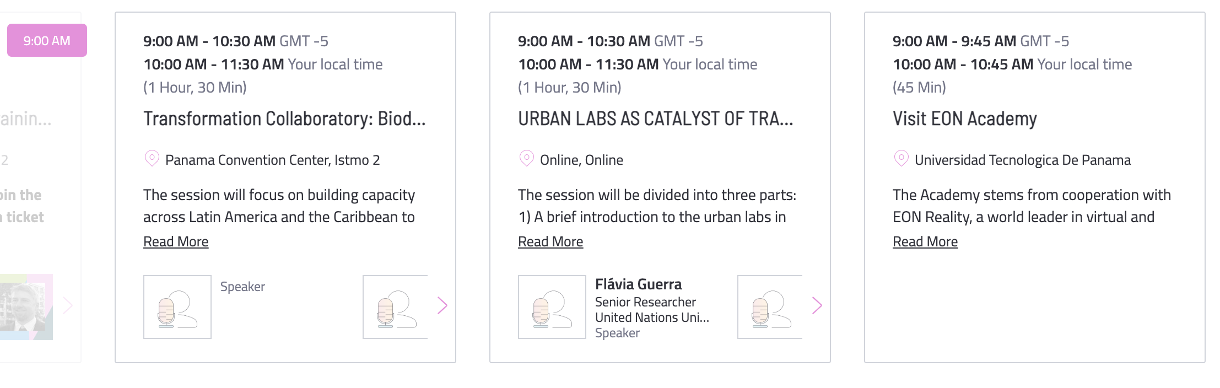Open the Transformation Collaboratory session title
Viewport: 1220px width, 388px height.
[x=284, y=118]
